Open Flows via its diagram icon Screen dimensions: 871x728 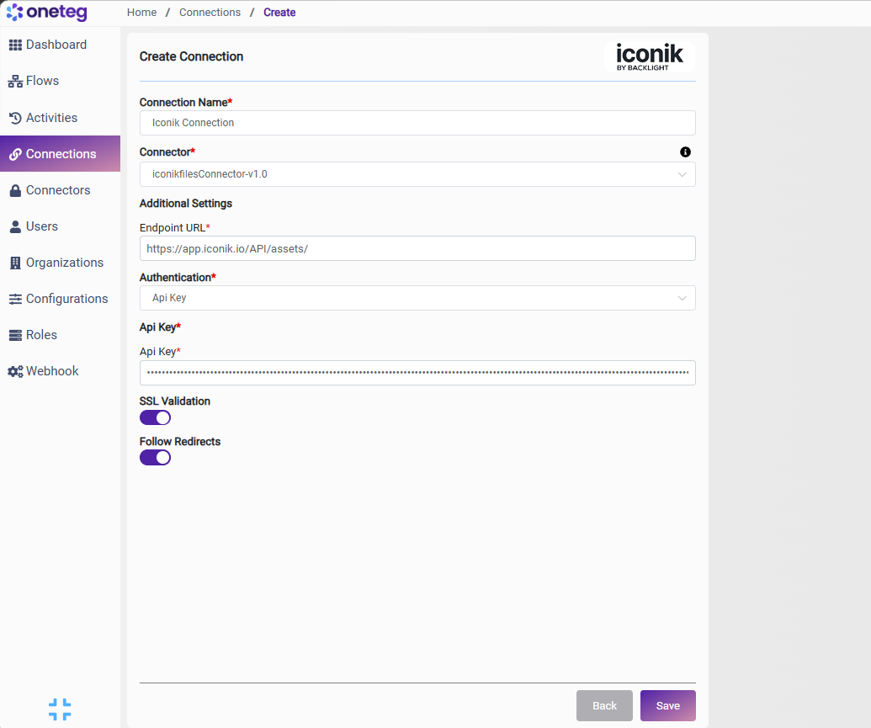pyautogui.click(x=15, y=82)
